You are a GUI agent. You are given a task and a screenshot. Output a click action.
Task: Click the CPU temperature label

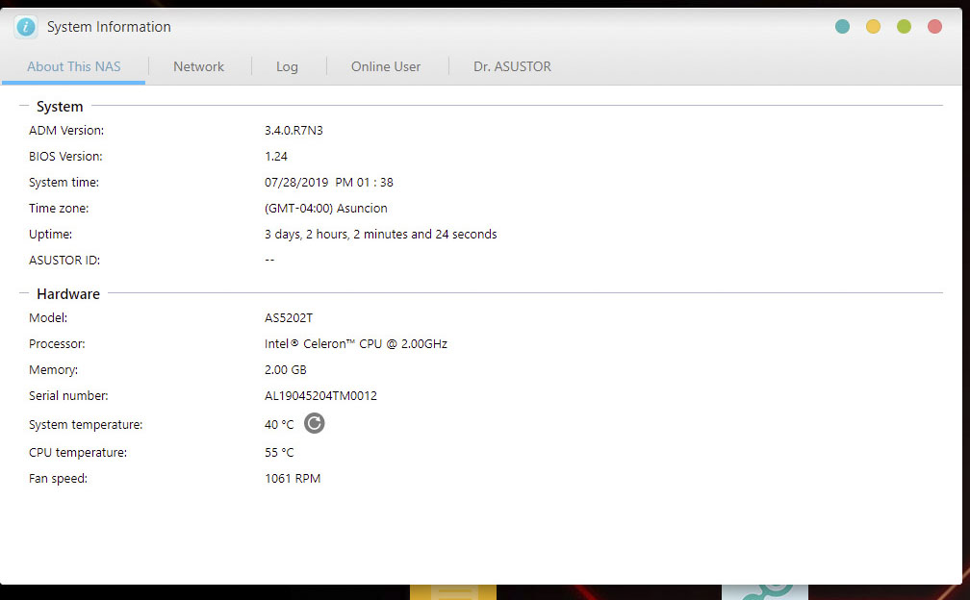[78, 452]
